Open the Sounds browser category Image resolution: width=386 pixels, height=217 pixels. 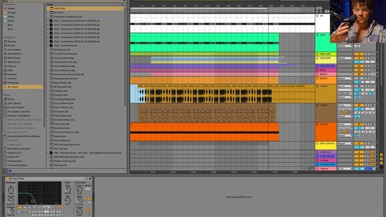[x=11, y=42]
